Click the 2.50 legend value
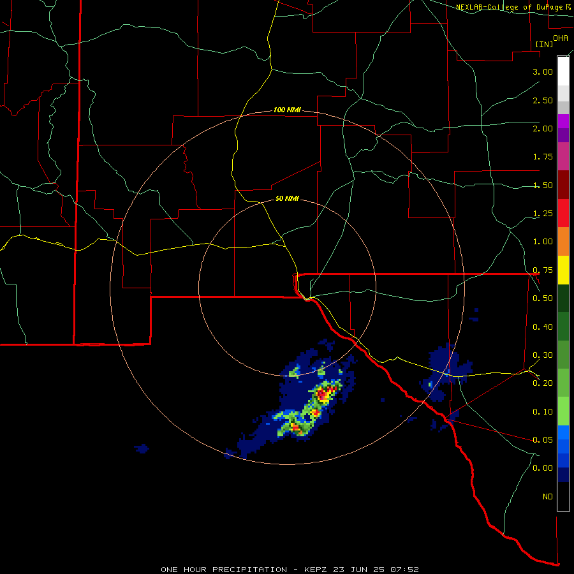The height and width of the screenshot is (574, 574). coord(543,100)
